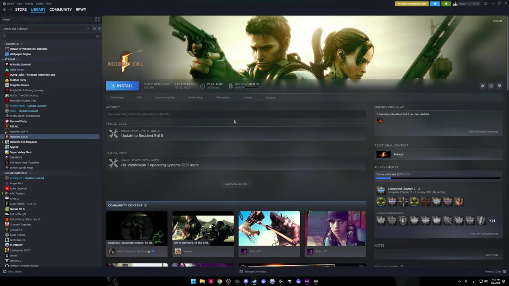The width and height of the screenshot is (509, 286).
Task: Click the LIBRARY tab
Action: (38, 10)
